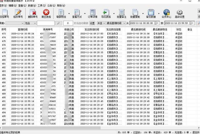Click the 已签收: 186 单 status bar entry
The width and height of the screenshot is (200, 134).
[142, 132]
